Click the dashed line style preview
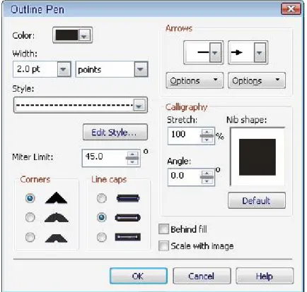Viewport: 307px width, 292px height. click(x=74, y=105)
